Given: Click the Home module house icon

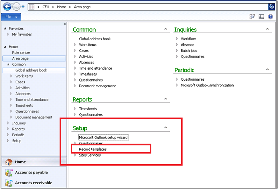Looking at the screenshot, I should click(9, 162).
